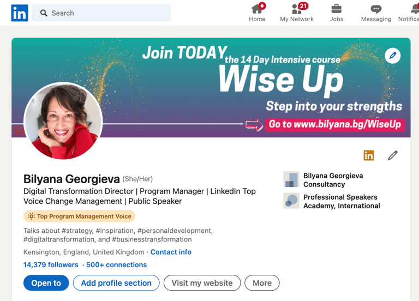The width and height of the screenshot is (419, 301).
Task: Click Visit my website button
Action: point(202,283)
